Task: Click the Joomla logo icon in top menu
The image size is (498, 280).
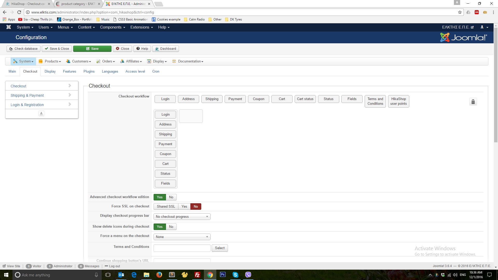Action: [9, 27]
